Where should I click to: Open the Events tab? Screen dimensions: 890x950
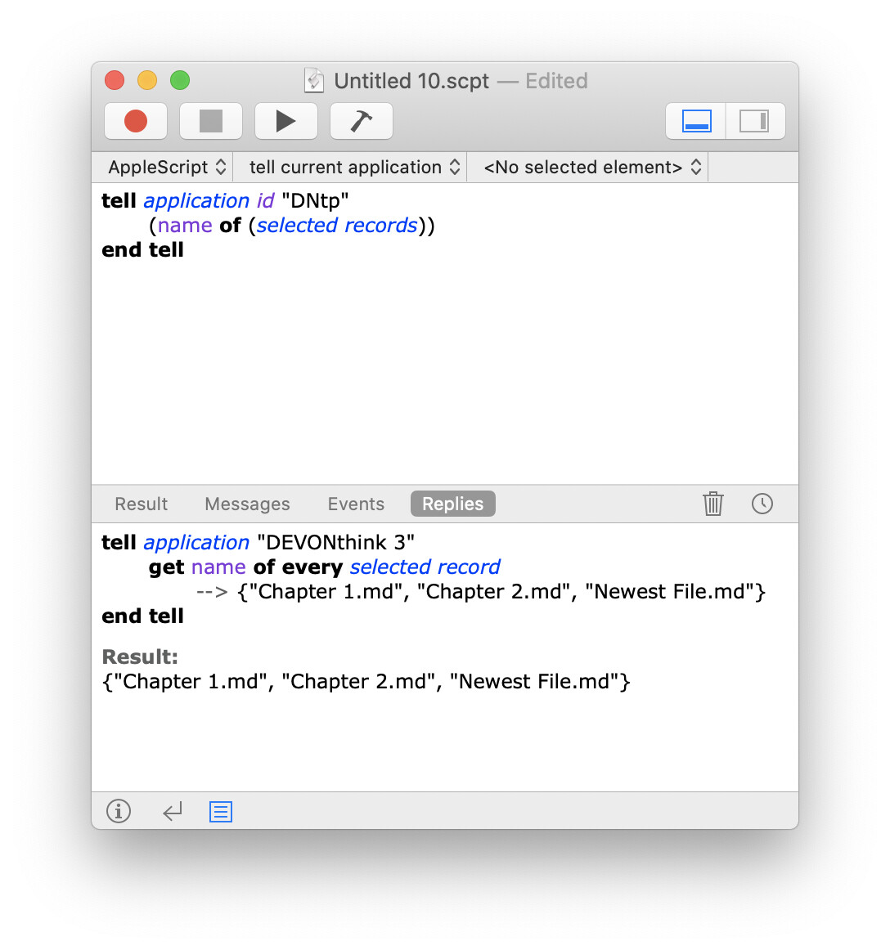click(x=356, y=504)
